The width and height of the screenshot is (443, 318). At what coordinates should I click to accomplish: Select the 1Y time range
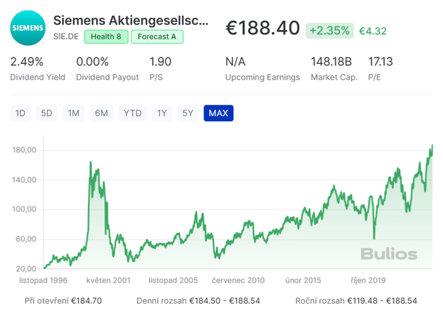point(162,113)
